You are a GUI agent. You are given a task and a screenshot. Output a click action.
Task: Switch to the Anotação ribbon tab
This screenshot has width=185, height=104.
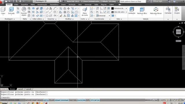72,5
